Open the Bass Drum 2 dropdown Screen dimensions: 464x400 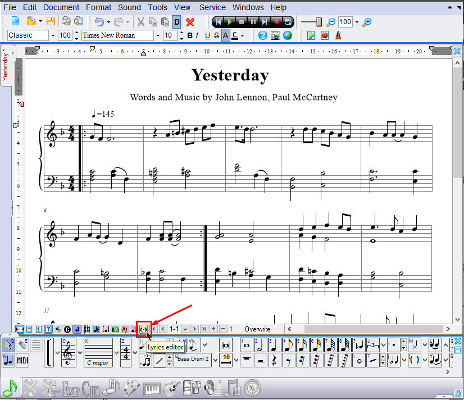[216, 360]
